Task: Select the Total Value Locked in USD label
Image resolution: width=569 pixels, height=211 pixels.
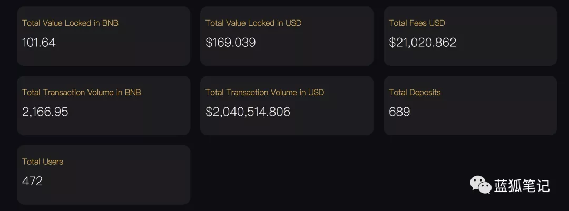Action: [253, 23]
